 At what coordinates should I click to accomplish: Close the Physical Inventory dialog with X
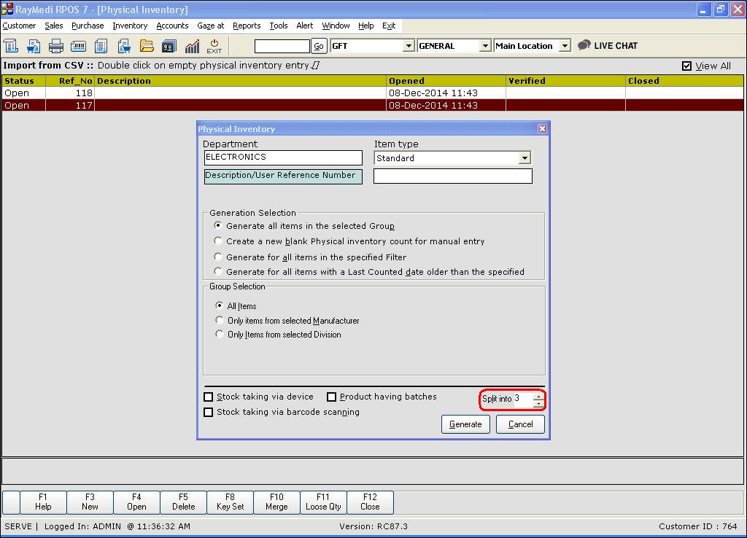pos(542,128)
